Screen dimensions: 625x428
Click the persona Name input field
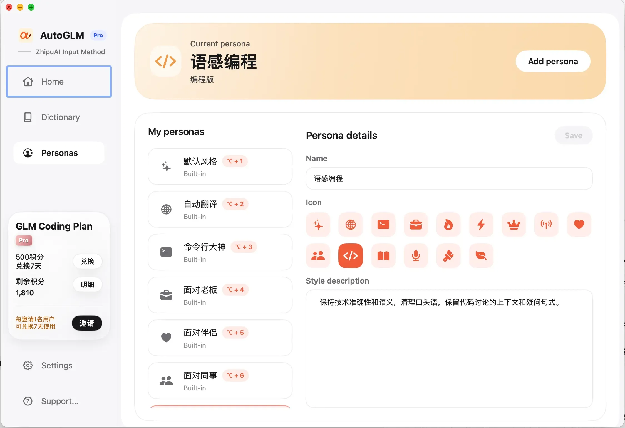pyautogui.click(x=449, y=178)
